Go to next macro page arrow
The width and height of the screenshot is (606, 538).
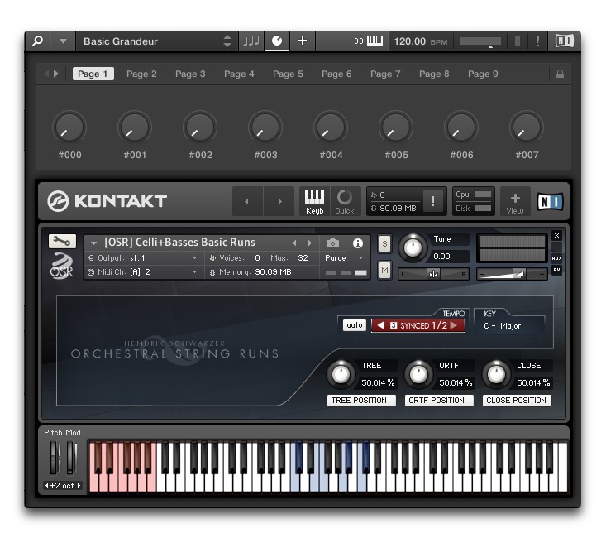click(56, 74)
